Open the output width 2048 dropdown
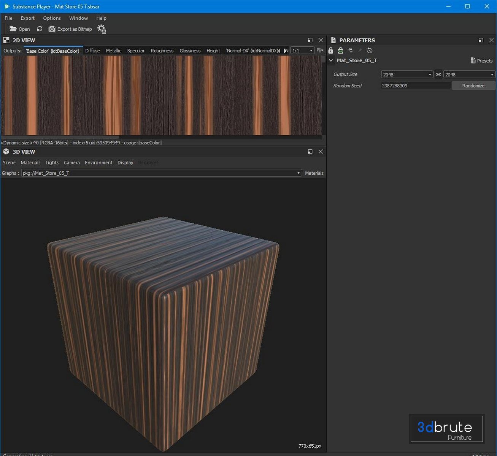Viewport: 497px width, 456px height. pyautogui.click(x=407, y=74)
